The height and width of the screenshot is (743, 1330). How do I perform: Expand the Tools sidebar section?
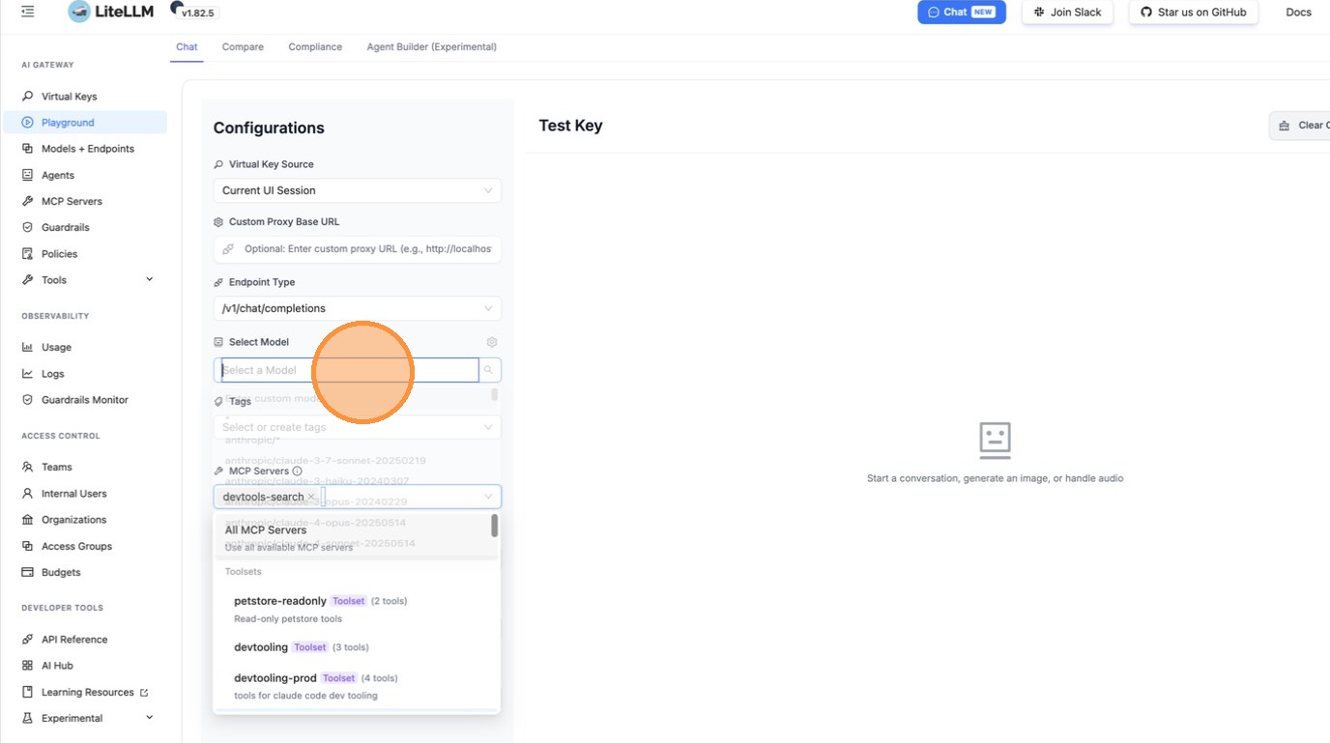tap(149, 279)
